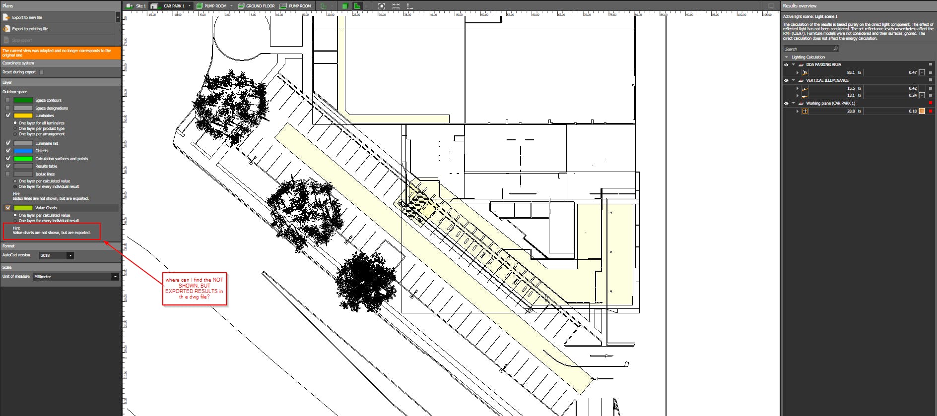
Task: Uncheck the Results table layer checkbox
Action: pos(8,166)
